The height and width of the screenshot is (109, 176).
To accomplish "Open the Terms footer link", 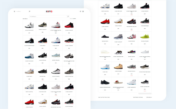I will [104, 97].
